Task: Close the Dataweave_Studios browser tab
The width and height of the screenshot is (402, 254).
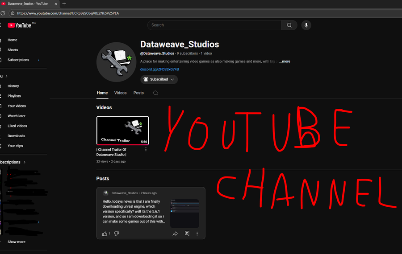Action: coord(56,4)
